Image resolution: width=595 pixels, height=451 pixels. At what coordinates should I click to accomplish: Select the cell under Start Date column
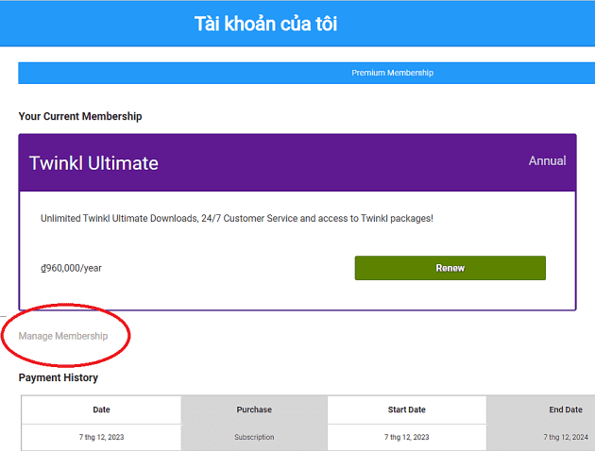pos(406,437)
